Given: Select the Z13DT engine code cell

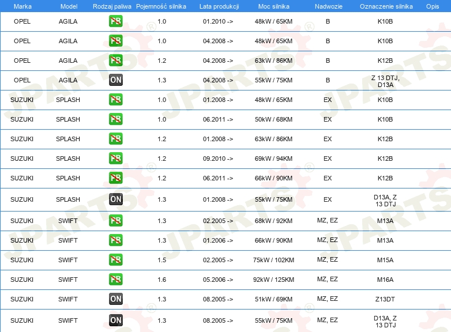Looking at the screenshot, I should pos(385,299).
